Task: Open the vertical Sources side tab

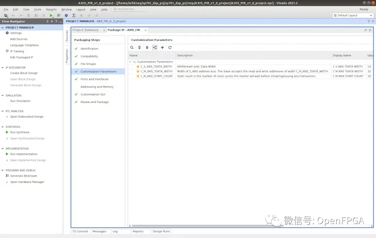Action: (67, 36)
